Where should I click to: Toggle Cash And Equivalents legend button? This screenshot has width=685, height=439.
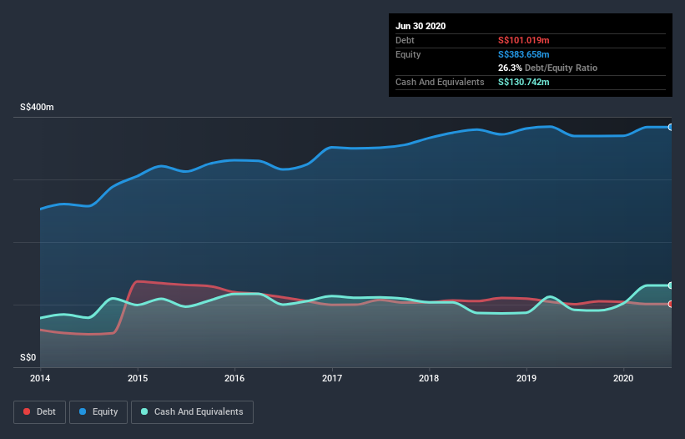(x=192, y=412)
